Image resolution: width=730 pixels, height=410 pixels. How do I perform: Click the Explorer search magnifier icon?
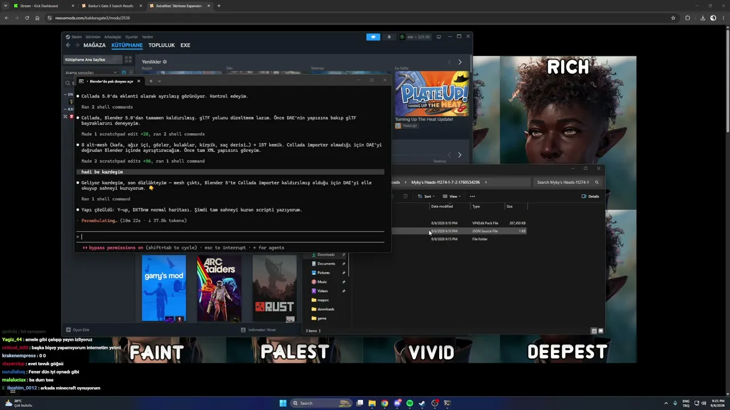pos(597,182)
